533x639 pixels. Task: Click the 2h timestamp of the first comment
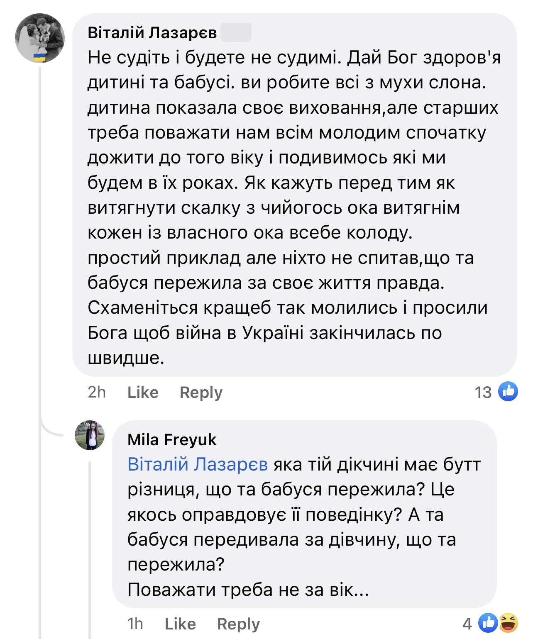97,392
